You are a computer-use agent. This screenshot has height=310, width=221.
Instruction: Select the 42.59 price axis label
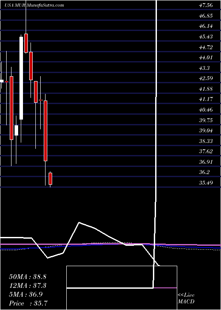(x=206, y=78)
